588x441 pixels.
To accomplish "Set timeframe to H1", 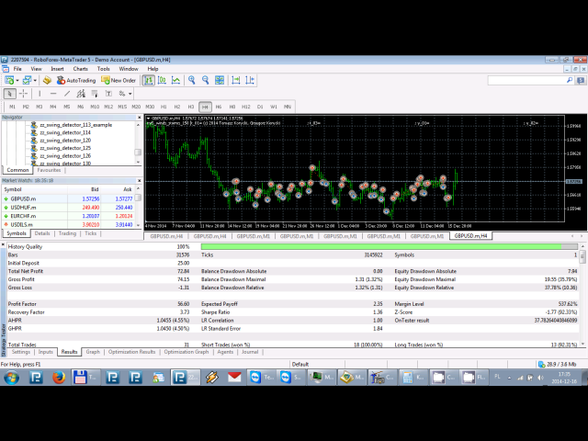I will (164, 107).
